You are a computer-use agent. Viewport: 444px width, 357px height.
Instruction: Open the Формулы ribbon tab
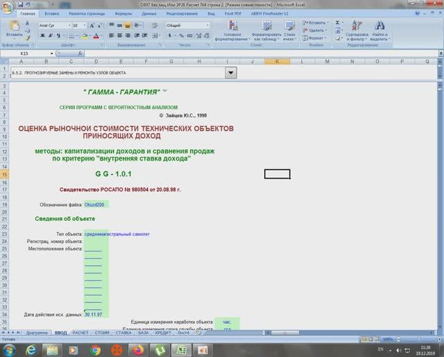tap(123, 14)
